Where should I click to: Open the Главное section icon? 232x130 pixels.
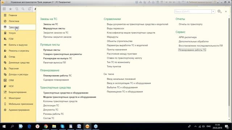(5, 15)
